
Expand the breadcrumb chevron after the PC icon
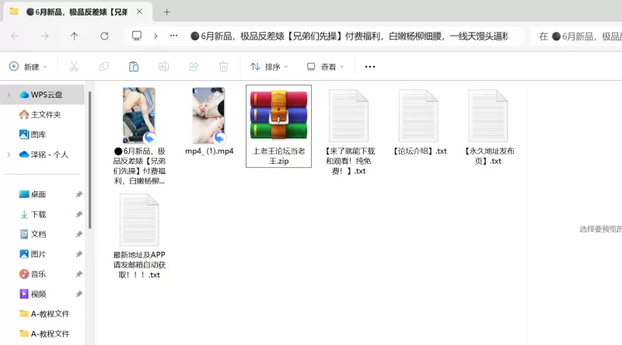pos(155,36)
